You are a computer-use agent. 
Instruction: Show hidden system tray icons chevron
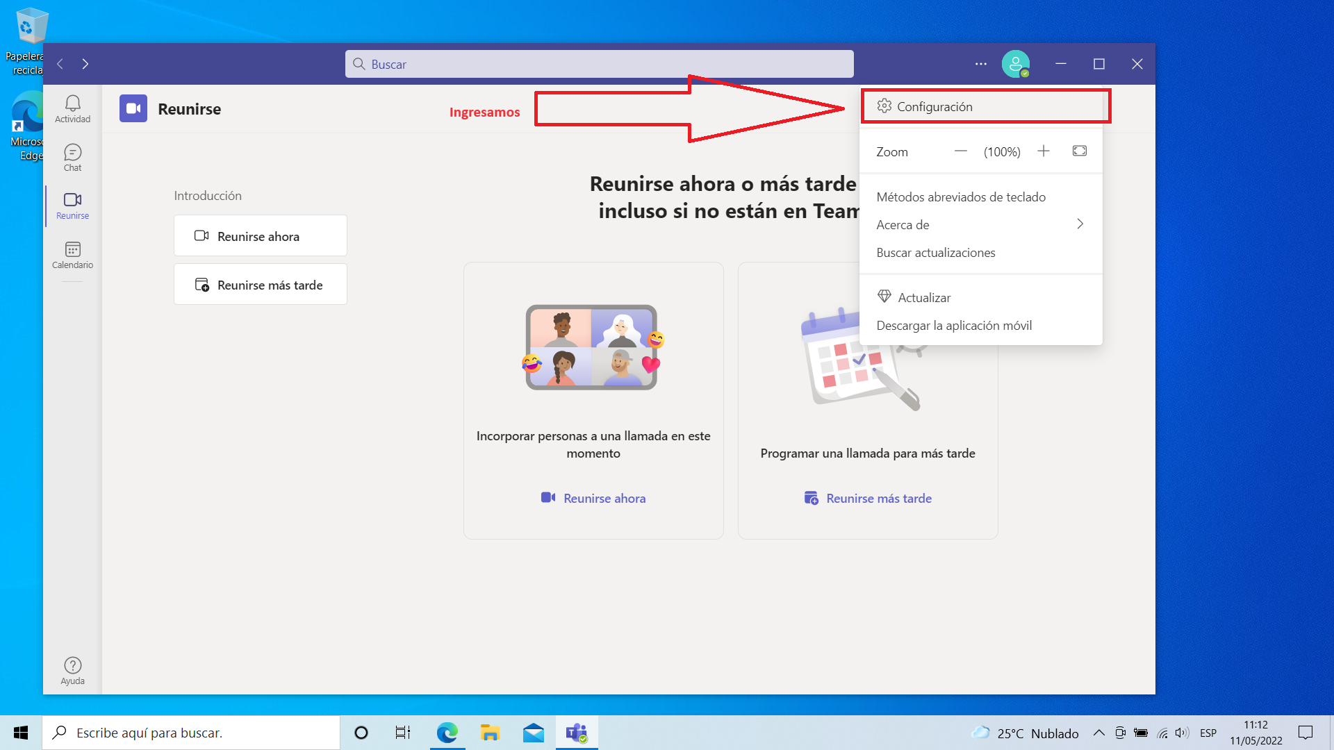click(x=1098, y=733)
